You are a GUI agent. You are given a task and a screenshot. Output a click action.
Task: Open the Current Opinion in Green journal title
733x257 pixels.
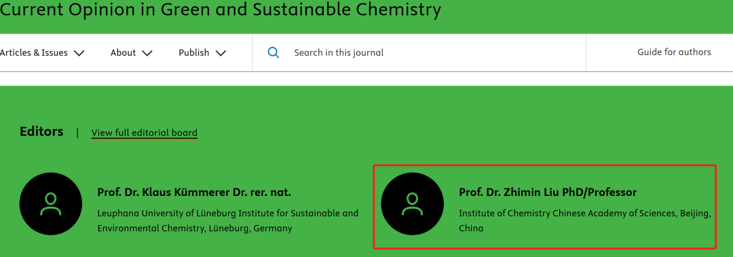(220, 9)
